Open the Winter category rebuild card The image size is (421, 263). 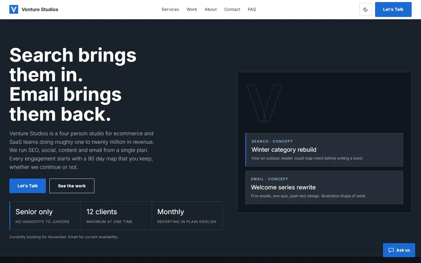(324, 150)
